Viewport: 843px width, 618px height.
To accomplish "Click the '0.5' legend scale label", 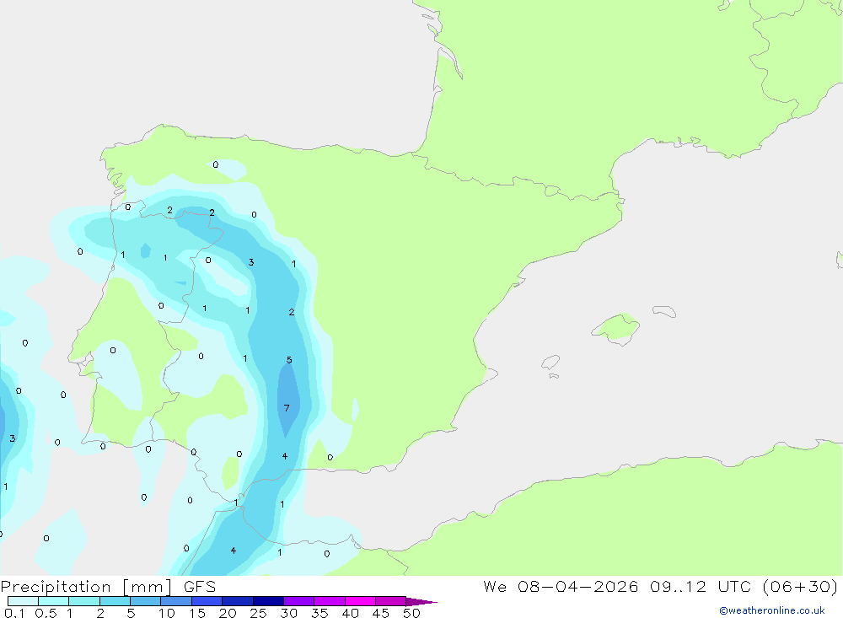I will click(x=46, y=613).
